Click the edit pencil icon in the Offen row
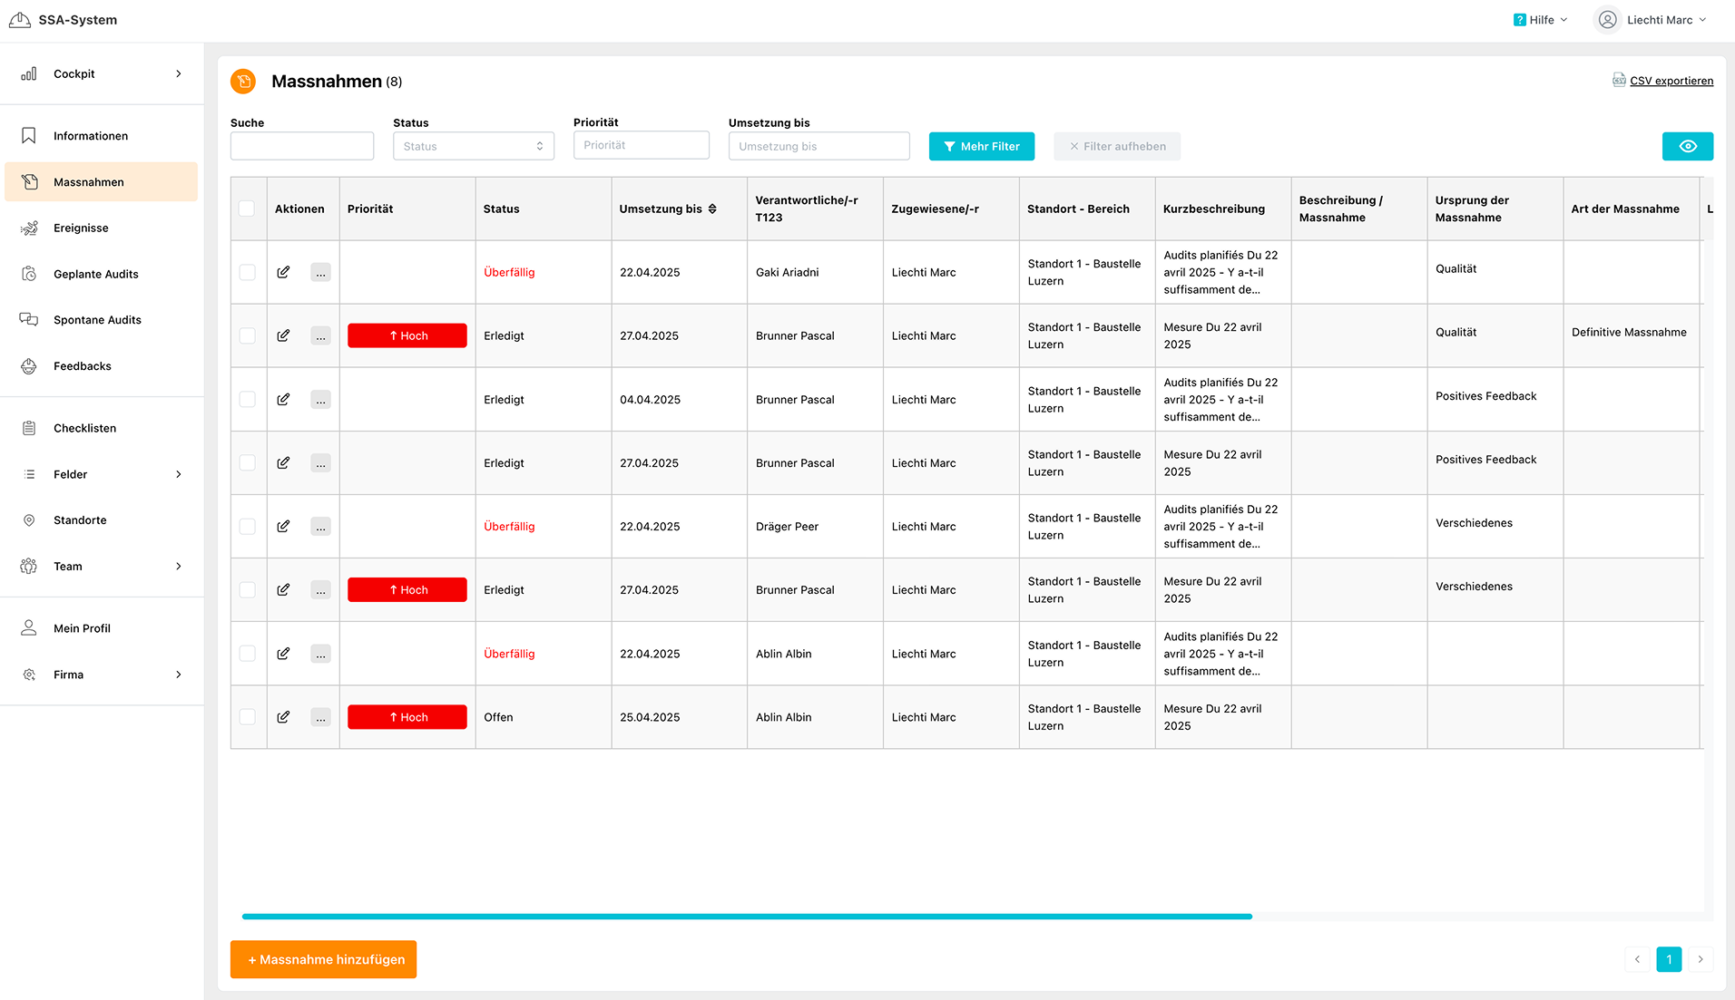This screenshot has width=1735, height=1000. (283, 717)
